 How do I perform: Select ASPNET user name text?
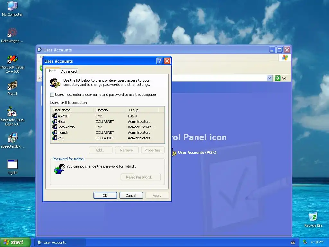[x=64, y=116]
